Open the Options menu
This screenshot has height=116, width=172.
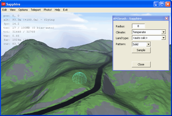pyautogui.click(x=23, y=10)
